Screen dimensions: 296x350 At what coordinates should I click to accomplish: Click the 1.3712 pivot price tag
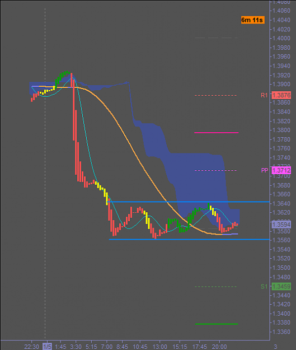pyautogui.click(x=281, y=171)
